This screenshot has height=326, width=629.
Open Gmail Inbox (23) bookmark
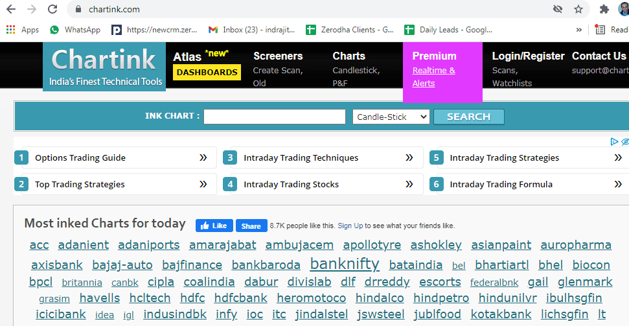(x=252, y=30)
